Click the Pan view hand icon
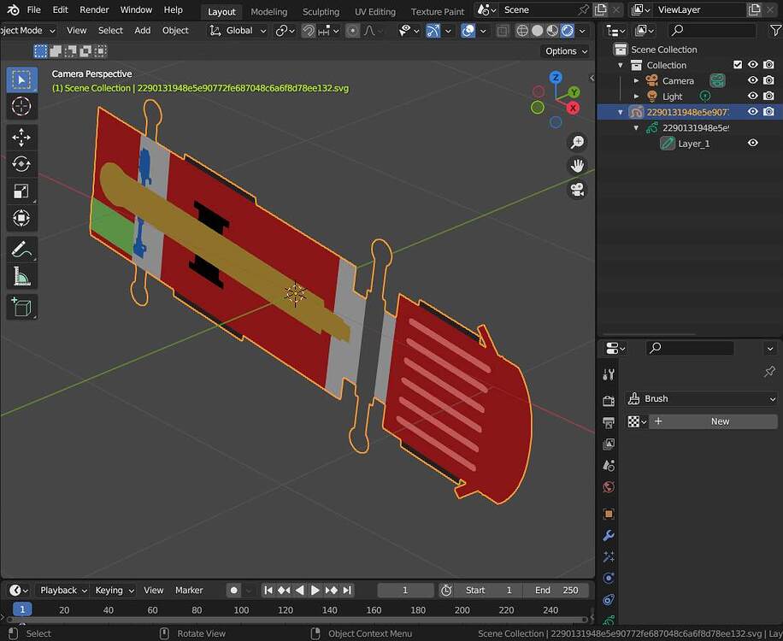The image size is (783, 641). click(x=577, y=166)
